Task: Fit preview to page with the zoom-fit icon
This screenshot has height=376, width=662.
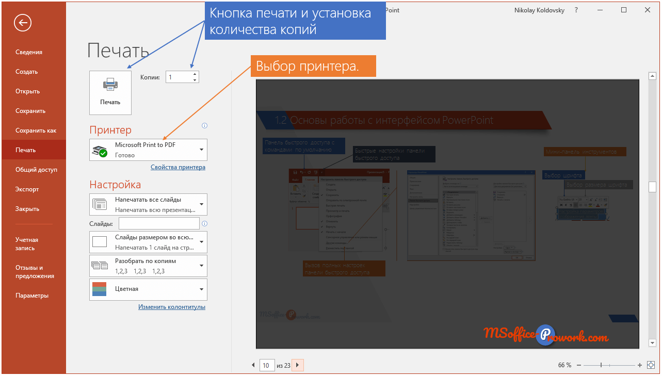Action: (x=651, y=365)
